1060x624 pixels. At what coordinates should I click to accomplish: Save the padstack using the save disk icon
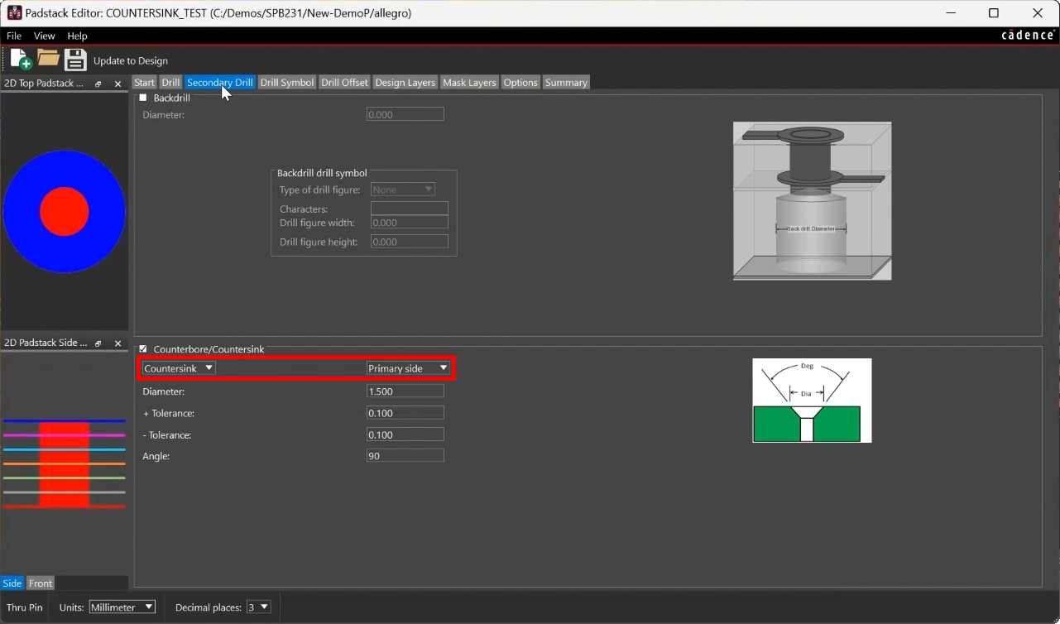[75, 59]
